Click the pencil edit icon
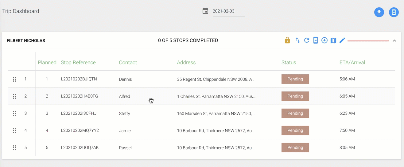Image resolution: width=404 pixels, height=167 pixels. [x=342, y=40]
